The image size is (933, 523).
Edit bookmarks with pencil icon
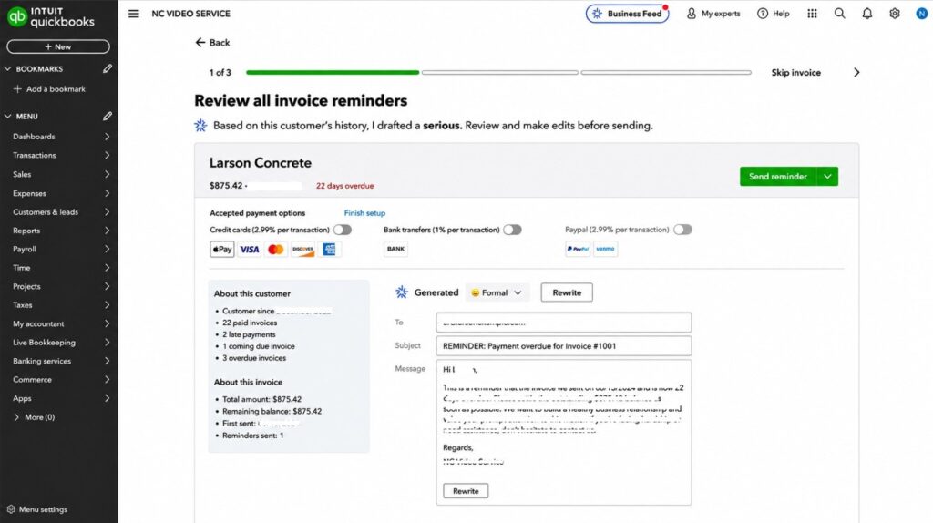[x=108, y=68]
